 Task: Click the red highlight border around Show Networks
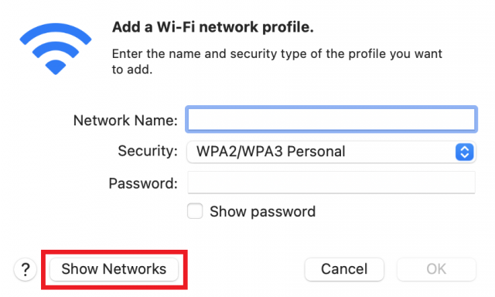114,251
